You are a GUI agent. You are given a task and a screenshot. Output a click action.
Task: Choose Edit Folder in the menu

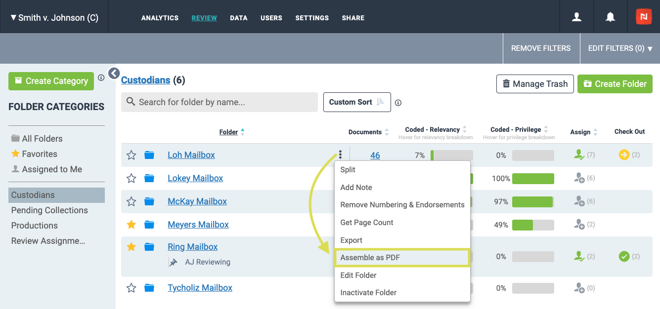click(402, 275)
